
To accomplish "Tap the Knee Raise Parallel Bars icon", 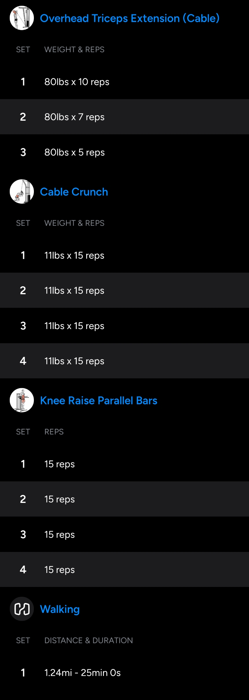I will point(22,400).
